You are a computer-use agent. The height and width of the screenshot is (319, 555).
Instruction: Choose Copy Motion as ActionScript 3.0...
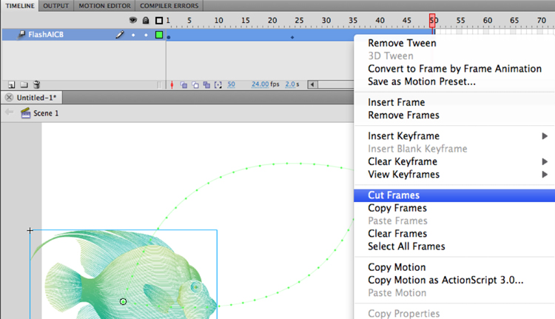445,280
